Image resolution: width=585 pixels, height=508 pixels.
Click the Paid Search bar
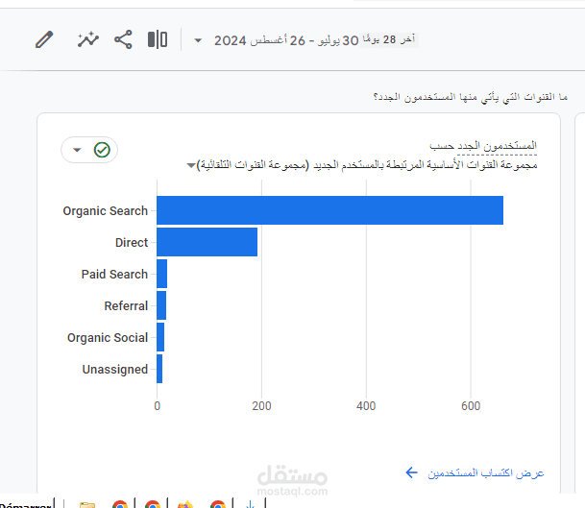(162, 274)
